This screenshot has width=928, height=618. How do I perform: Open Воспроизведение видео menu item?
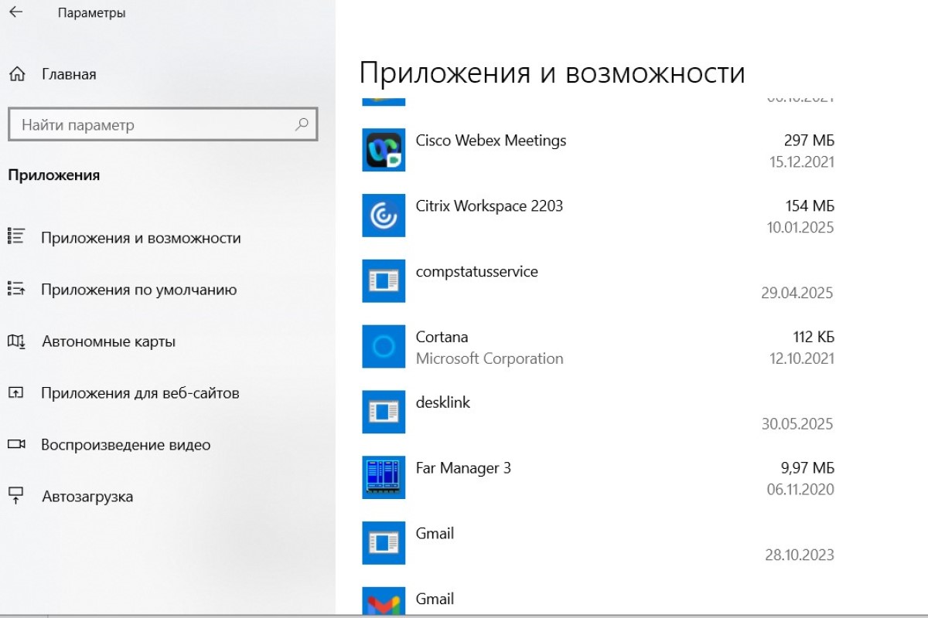[x=126, y=445]
